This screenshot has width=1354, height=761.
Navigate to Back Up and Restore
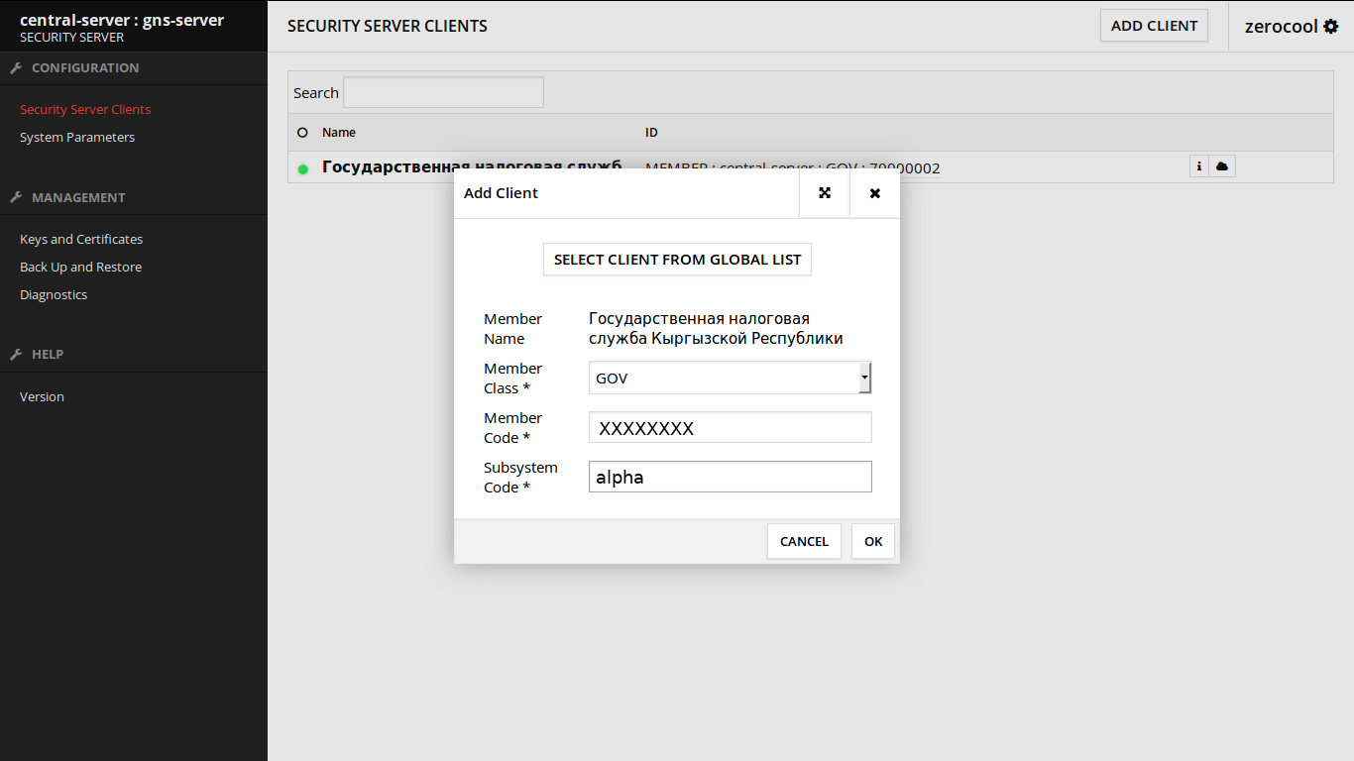(x=80, y=268)
